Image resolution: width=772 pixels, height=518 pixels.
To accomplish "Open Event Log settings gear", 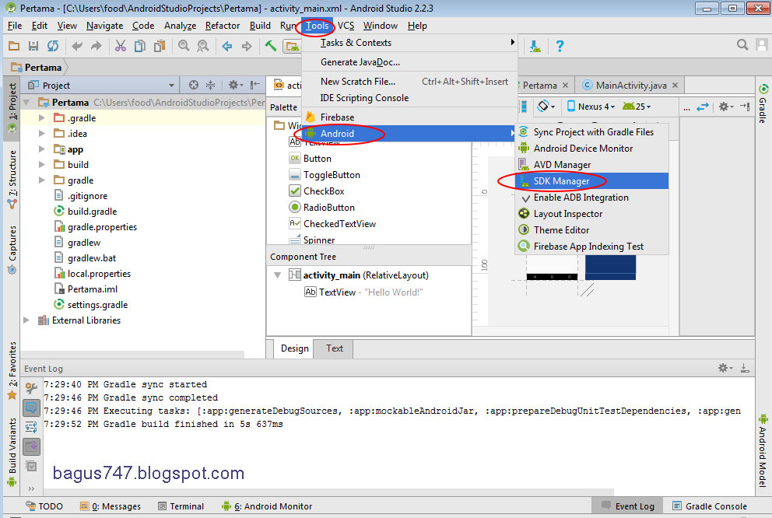I will (725, 368).
